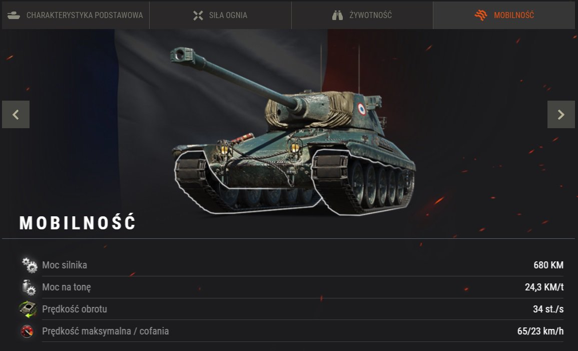Advance to next slide with right arrow
Image resolution: width=578 pixels, height=351 pixels.
click(561, 114)
